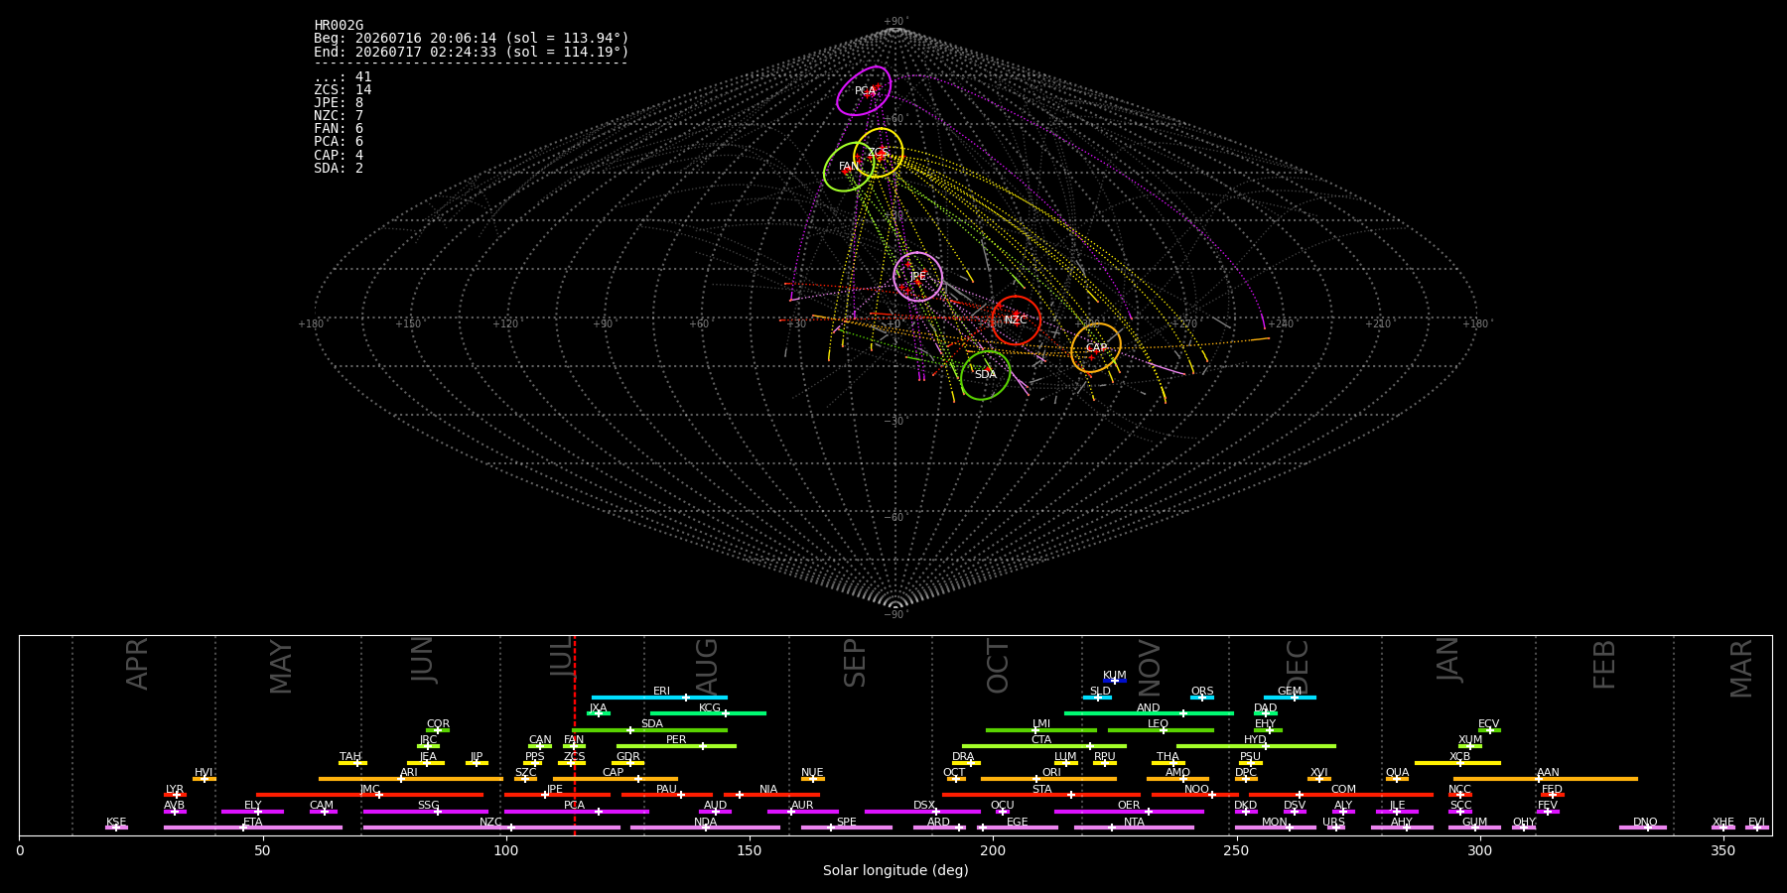
Task: Select the green SDA radiant circle
Action: 986,375
